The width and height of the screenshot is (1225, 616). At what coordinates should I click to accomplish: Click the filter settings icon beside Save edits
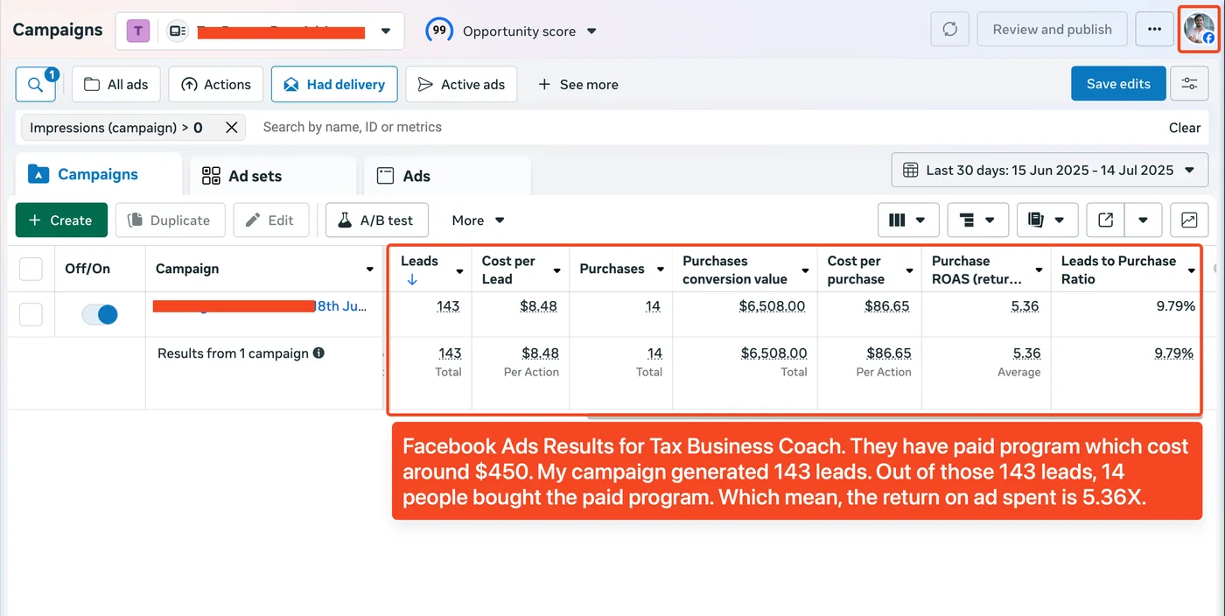(x=1189, y=84)
